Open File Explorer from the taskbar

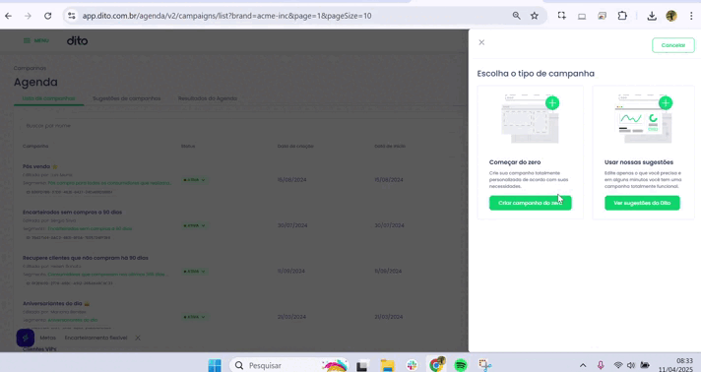tap(387, 365)
